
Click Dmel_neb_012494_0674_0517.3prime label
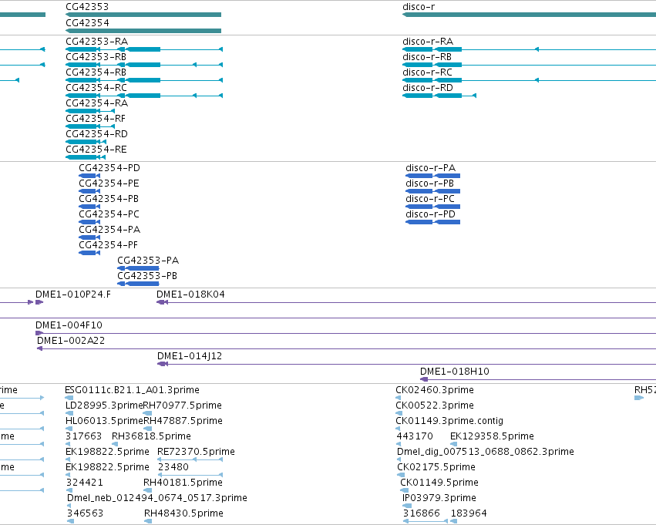coord(157,498)
